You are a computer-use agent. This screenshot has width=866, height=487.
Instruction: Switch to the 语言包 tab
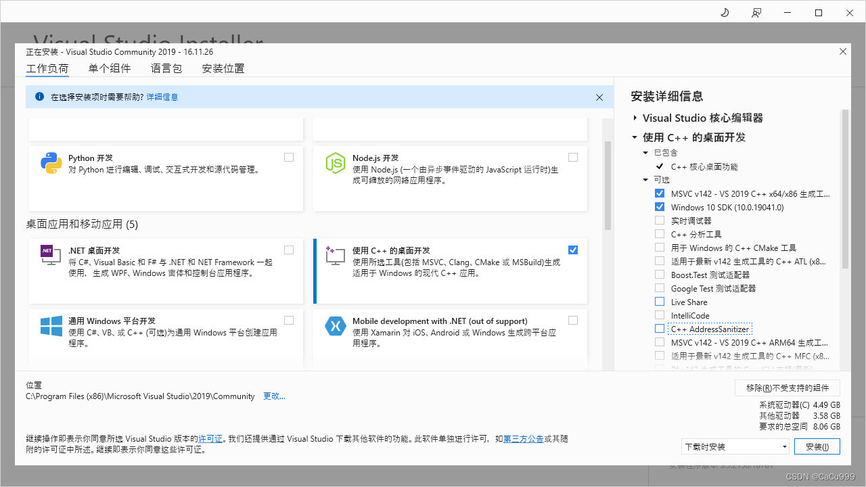pyautogui.click(x=166, y=68)
